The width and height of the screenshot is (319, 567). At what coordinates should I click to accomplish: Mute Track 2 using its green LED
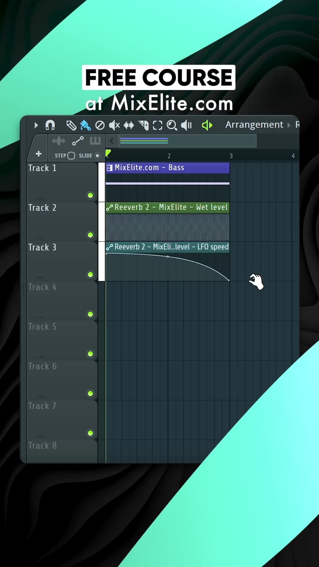coord(90,235)
